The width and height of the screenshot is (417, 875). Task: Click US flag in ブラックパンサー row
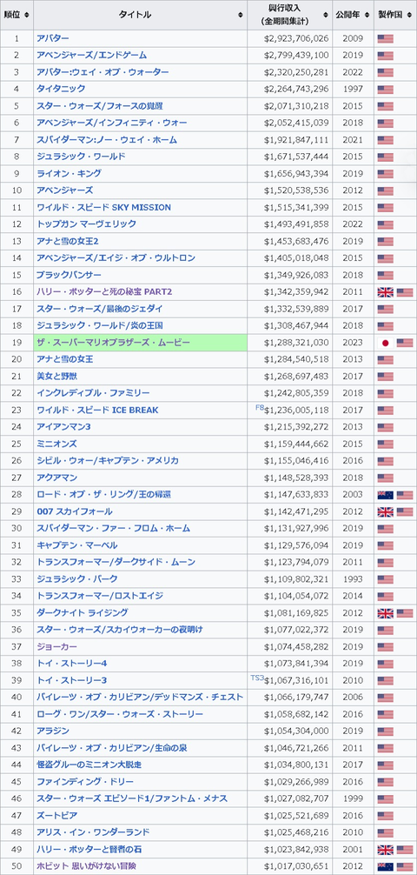coord(385,275)
